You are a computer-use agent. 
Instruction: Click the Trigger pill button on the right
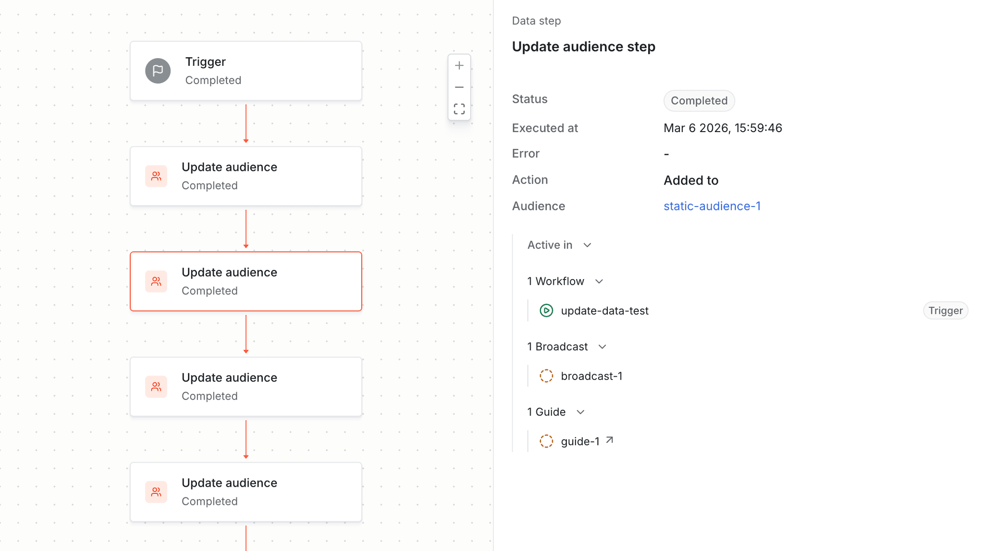(x=945, y=310)
